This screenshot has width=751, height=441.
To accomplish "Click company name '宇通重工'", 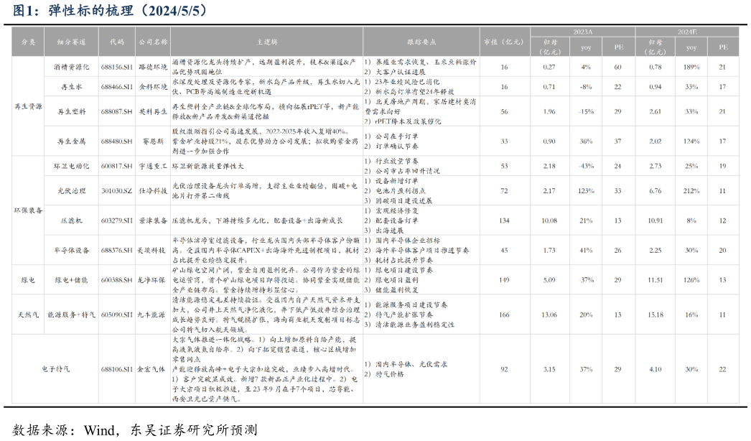I will 153,166.
